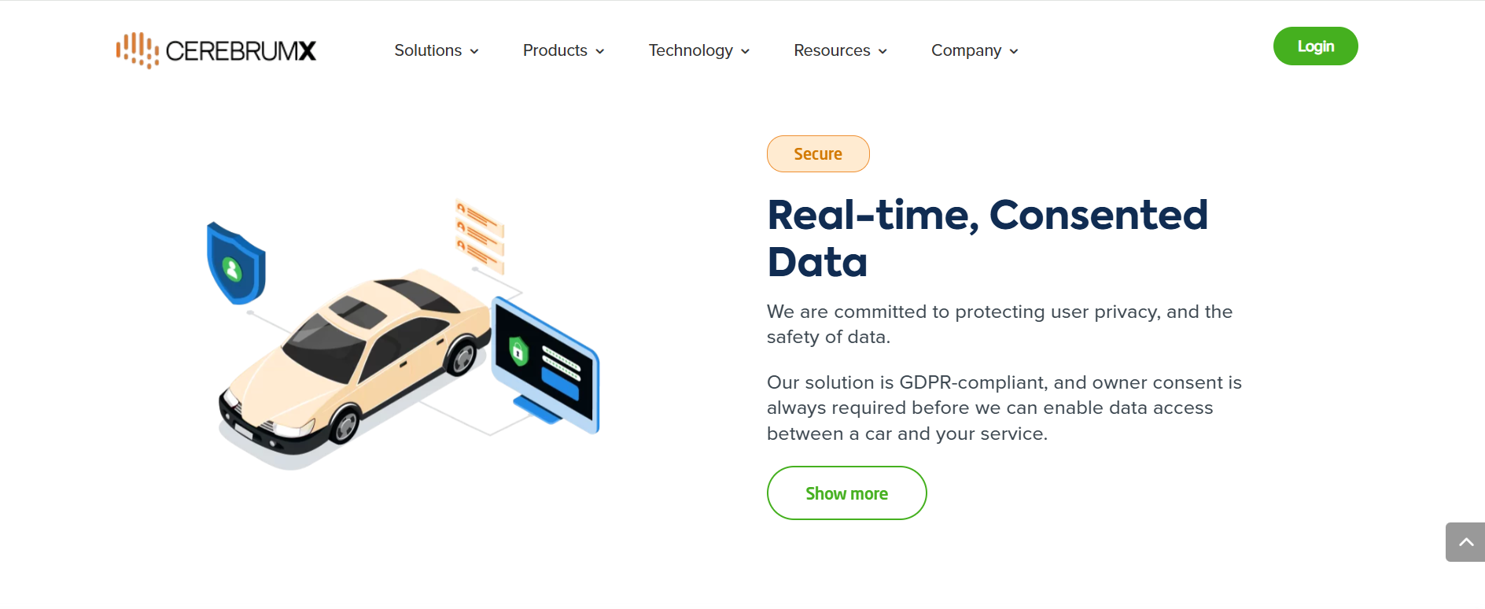Screen dimensions: 1485x609
Task: Expand the Solutions dropdown chevron
Action: [x=474, y=51]
